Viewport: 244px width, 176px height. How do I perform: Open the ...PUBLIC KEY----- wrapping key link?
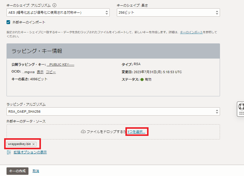(x=60, y=65)
